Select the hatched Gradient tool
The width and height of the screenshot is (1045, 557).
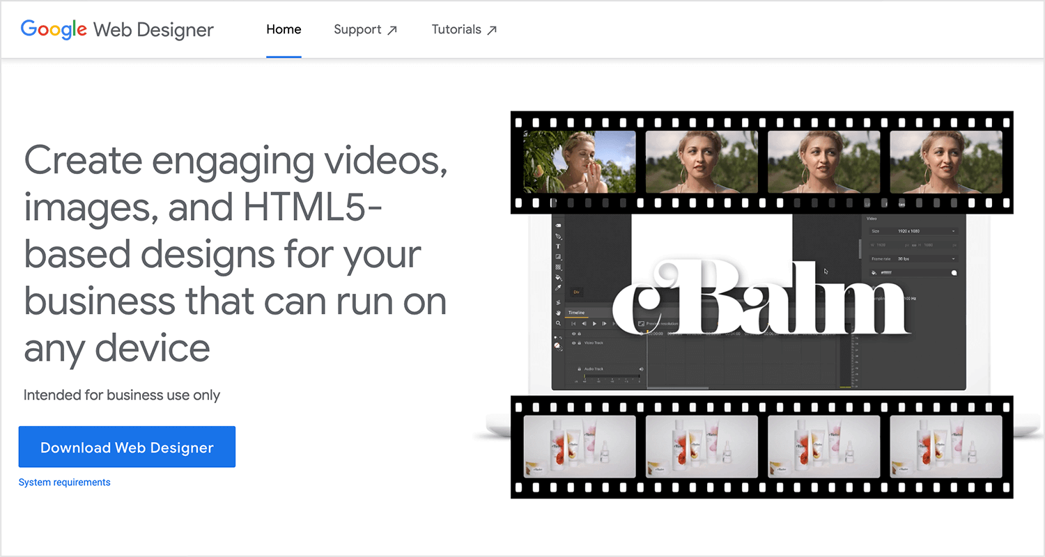coord(558,267)
